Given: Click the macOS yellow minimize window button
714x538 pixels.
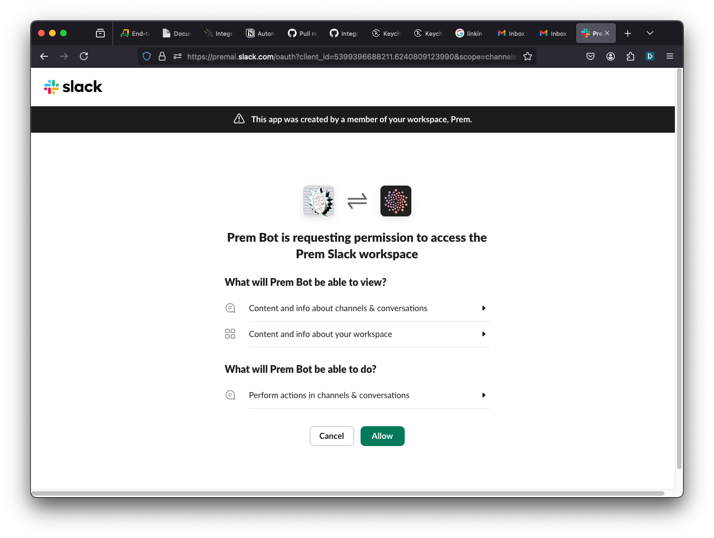Looking at the screenshot, I should point(52,33).
